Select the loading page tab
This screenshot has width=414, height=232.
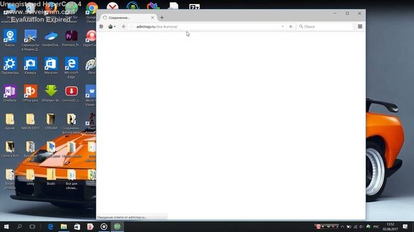(x=128, y=17)
